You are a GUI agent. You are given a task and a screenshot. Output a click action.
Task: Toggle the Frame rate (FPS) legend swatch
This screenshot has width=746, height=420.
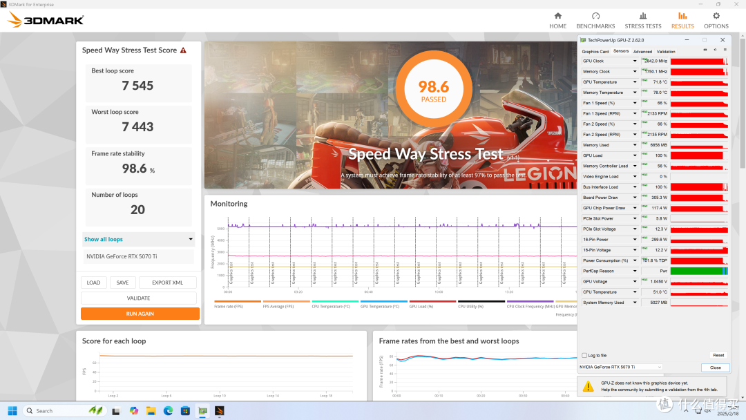click(238, 301)
